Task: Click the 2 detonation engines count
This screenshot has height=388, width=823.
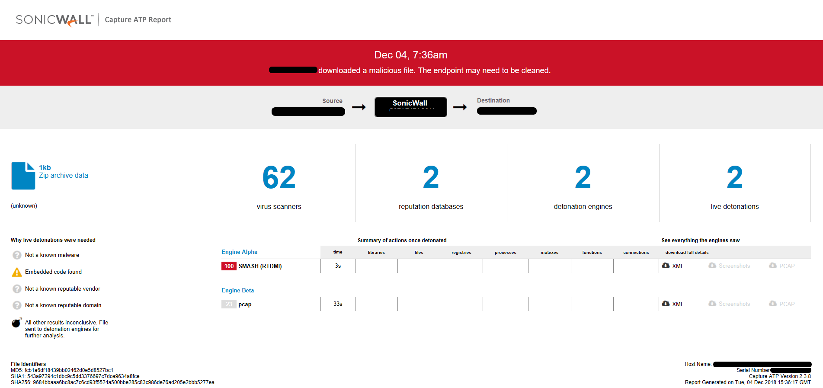Action: [x=583, y=177]
